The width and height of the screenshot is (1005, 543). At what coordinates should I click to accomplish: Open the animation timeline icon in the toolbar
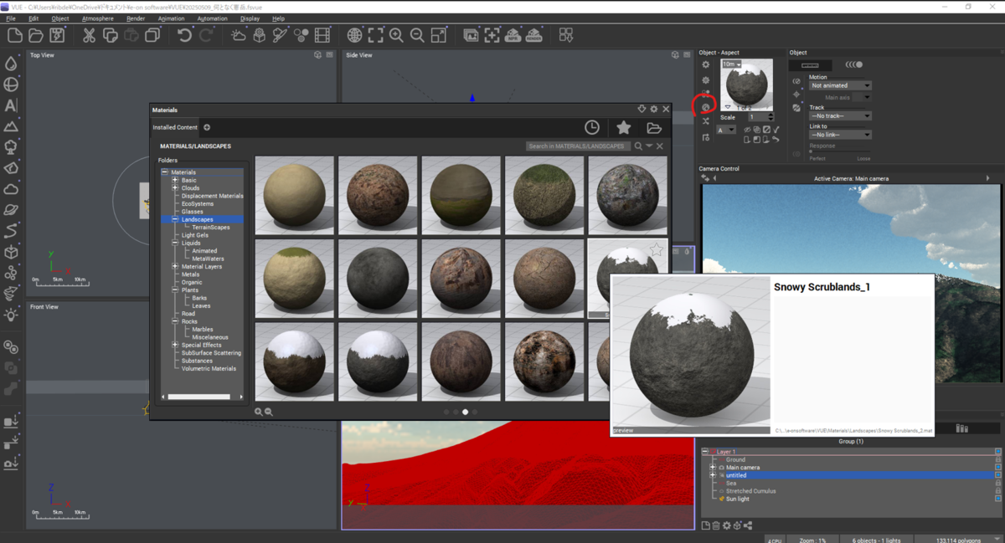tap(322, 34)
